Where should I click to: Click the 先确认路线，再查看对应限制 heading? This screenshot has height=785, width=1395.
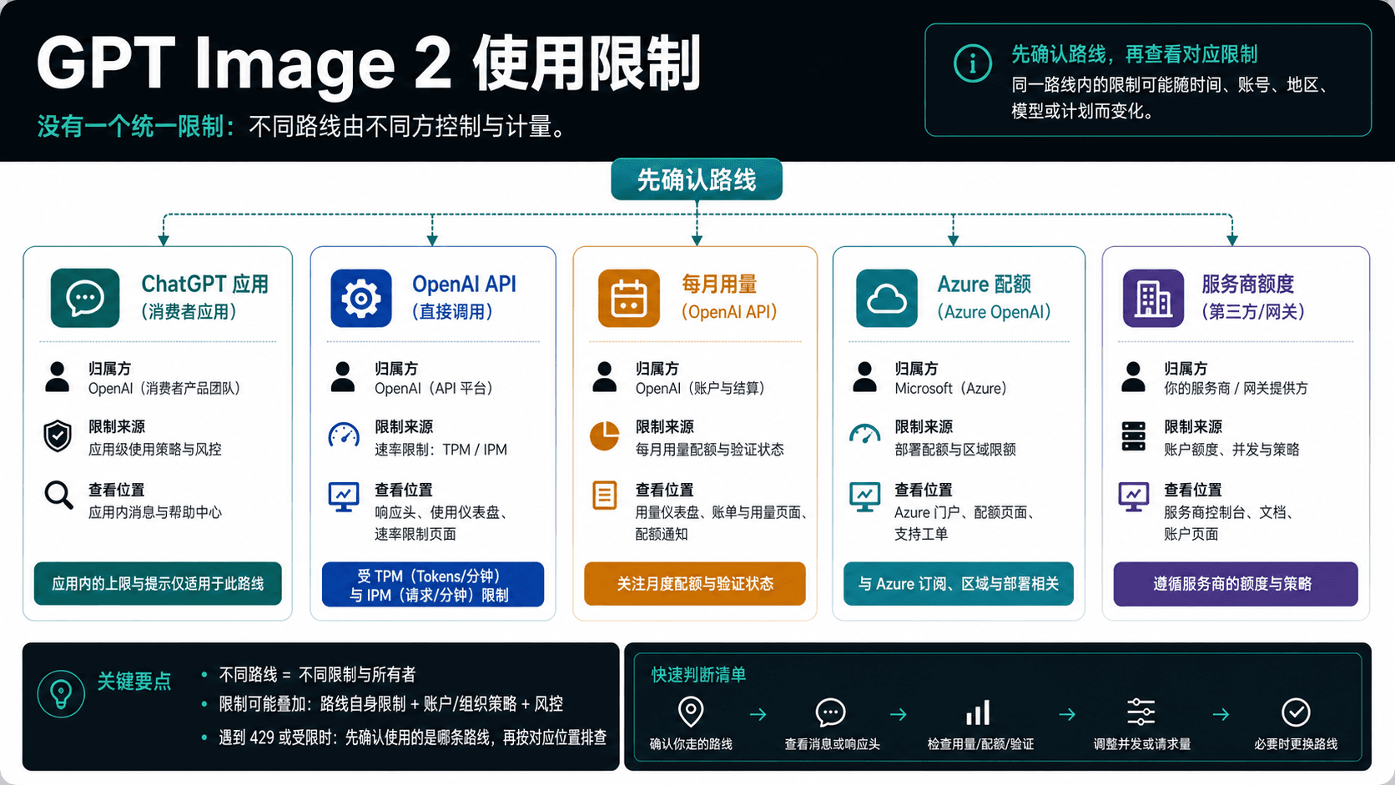click(x=1135, y=54)
